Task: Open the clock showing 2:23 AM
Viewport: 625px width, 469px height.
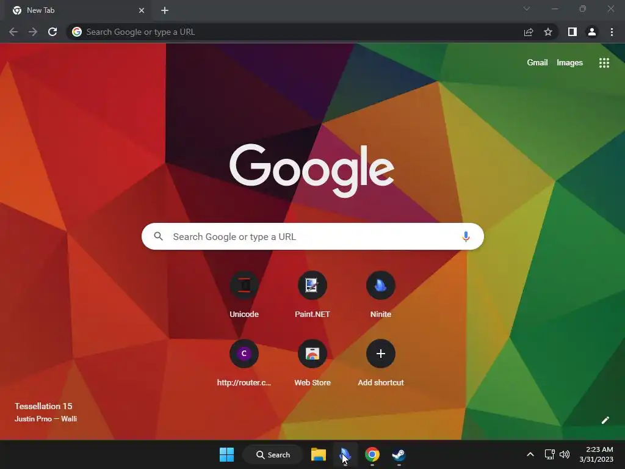Action: click(x=597, y=454)
